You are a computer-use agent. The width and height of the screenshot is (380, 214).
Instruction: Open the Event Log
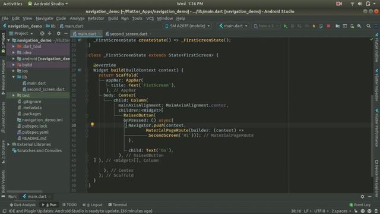[360, 204]
